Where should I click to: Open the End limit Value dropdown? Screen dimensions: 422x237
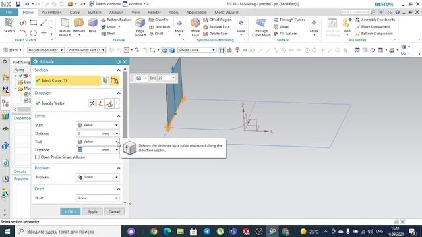click(98, 142)
